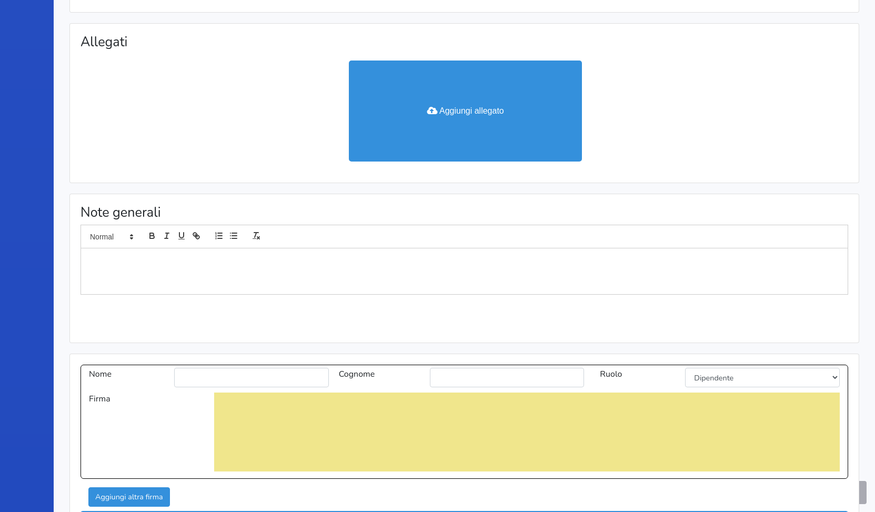Focus the Cognome input field
The image size is (875, 512).
[507, 378]
